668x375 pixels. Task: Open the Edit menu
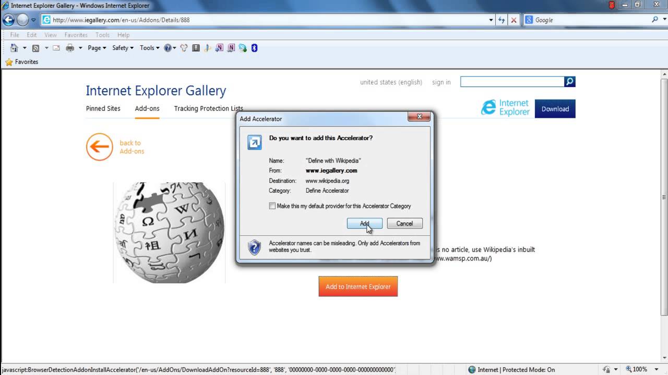(32, 35)
